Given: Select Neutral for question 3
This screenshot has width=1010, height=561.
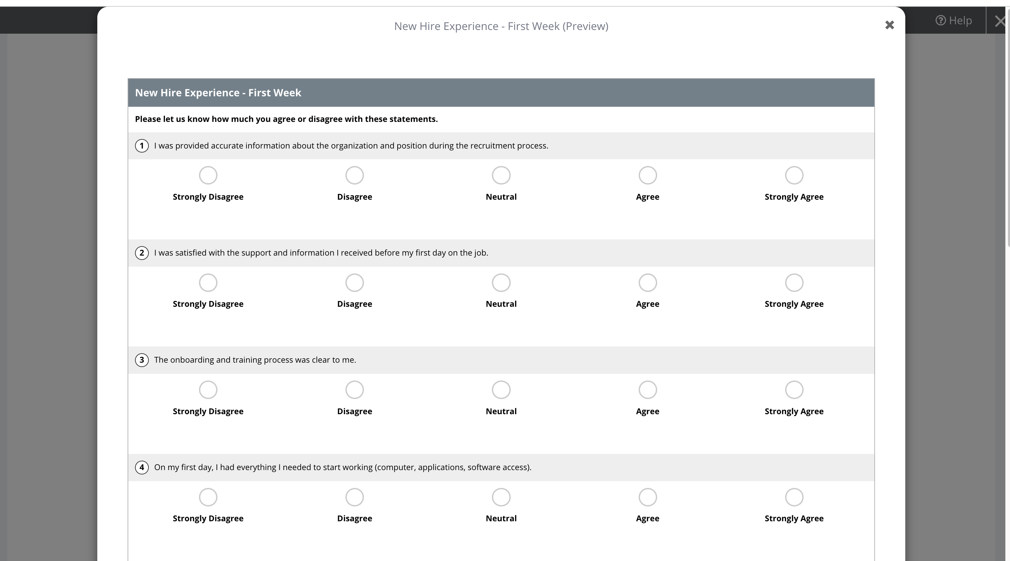Looking at the screenshot, I should (x=501, y=390).
